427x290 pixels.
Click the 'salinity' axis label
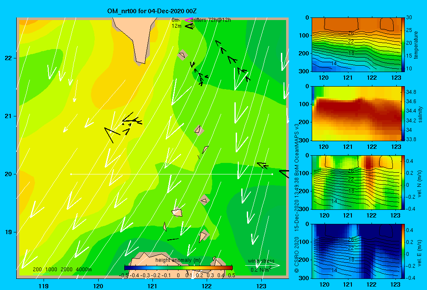coord(420,114)
